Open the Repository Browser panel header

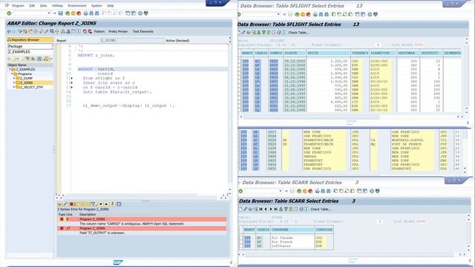[30, 39]
